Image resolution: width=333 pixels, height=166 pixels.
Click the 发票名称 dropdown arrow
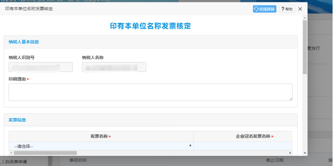pos(190,146)
